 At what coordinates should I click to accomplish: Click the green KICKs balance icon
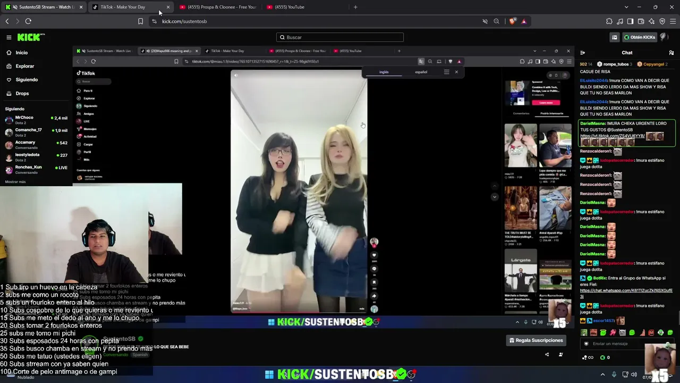[602, 357]
